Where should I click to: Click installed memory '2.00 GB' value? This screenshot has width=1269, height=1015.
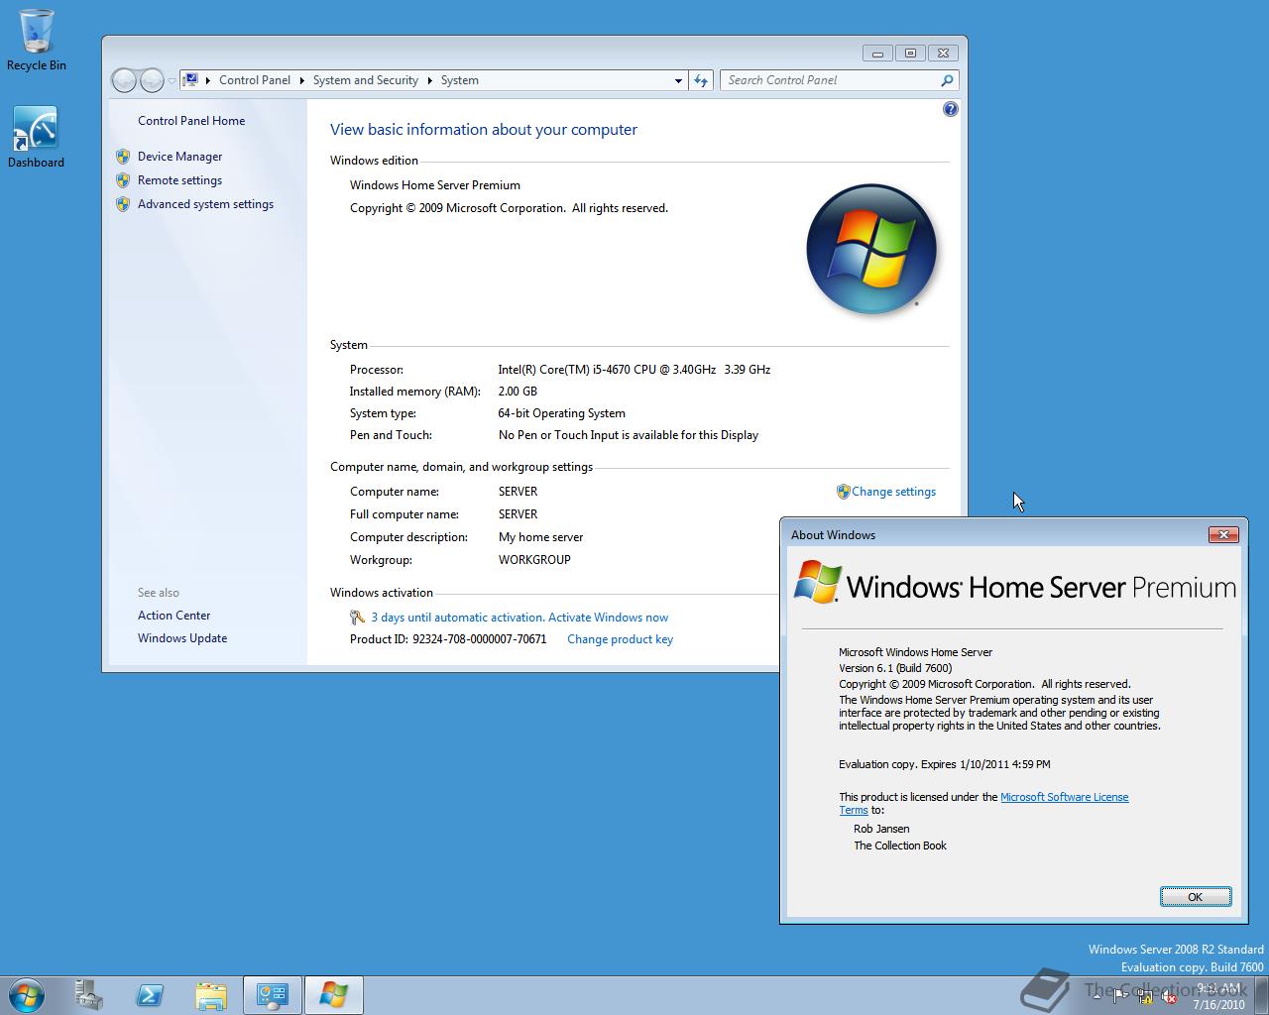518,392
